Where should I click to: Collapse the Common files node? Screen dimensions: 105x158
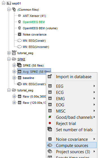coord(9,10)
